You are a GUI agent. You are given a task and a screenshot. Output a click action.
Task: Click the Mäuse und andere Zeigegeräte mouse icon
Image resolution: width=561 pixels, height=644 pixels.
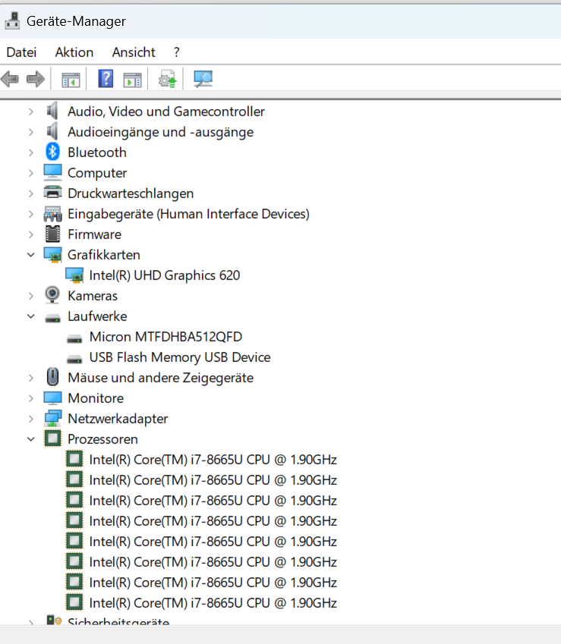pos(52,377)
